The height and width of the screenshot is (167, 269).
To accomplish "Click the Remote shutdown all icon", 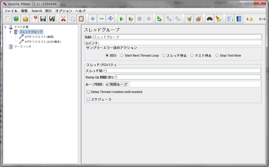I will 178,19.
